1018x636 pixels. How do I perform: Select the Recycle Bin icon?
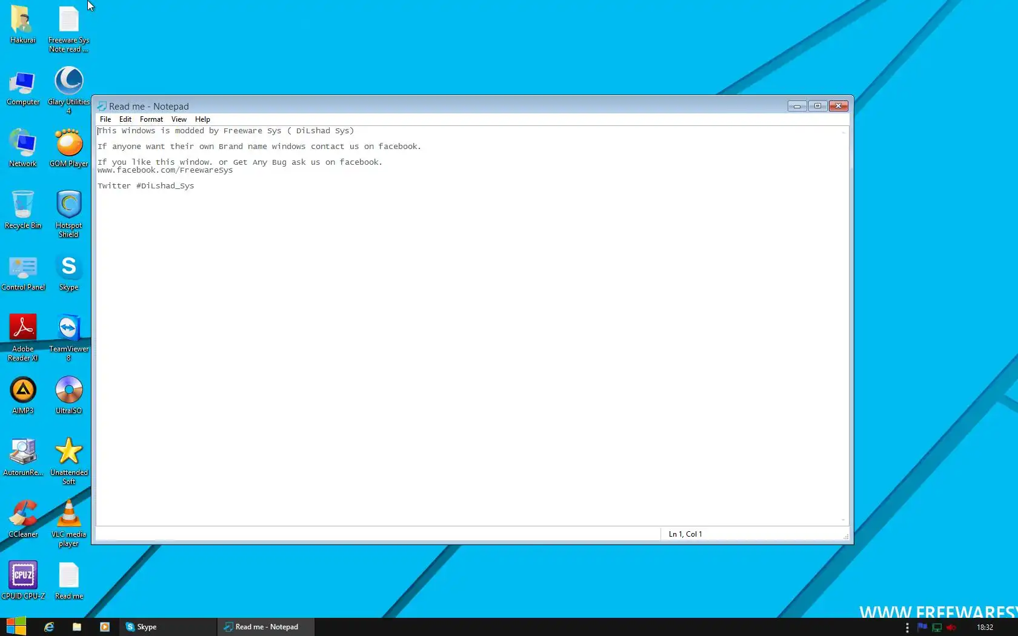(23, 210)
